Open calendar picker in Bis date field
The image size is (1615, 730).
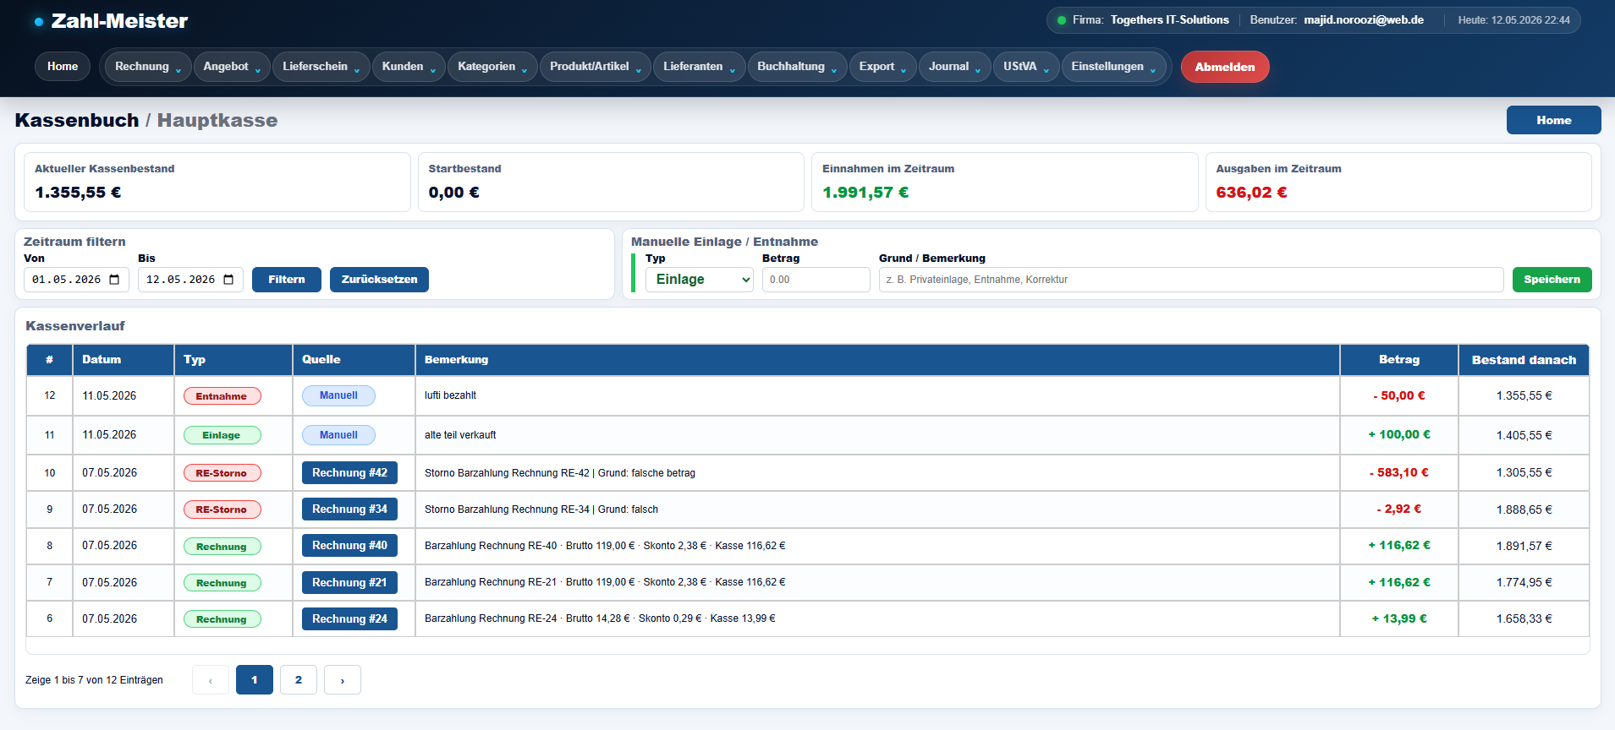[x=228, y=280]
